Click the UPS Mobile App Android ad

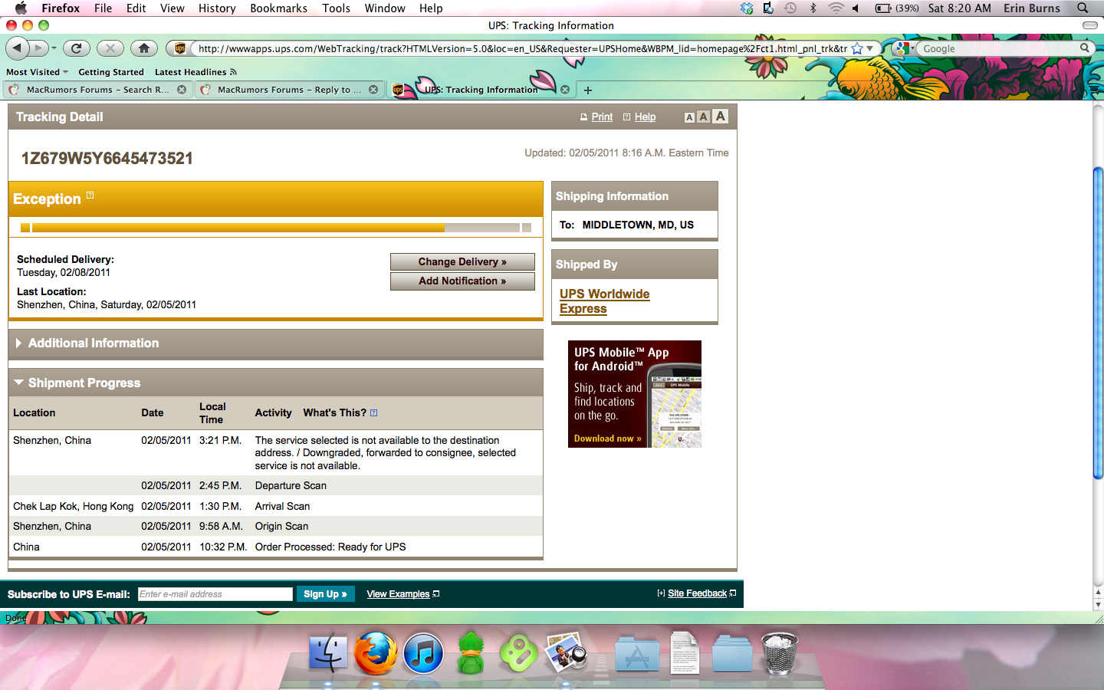pos(635,394)
